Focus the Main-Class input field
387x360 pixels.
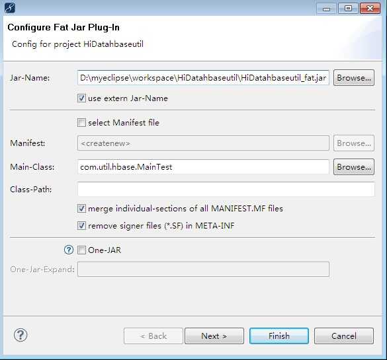[x=203, y=167]
